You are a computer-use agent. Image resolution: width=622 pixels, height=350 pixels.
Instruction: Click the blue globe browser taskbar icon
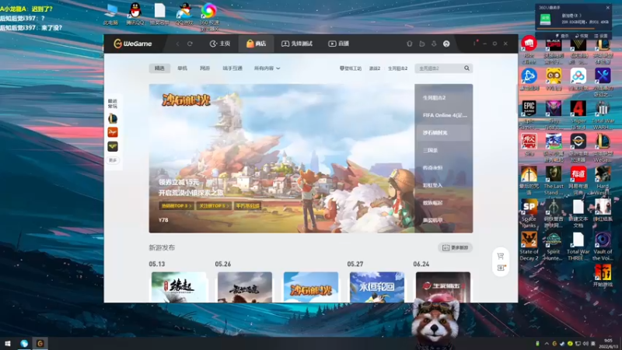tap(24, 344)
